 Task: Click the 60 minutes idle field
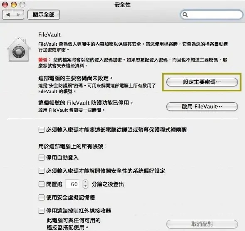[x=73, y=184]
